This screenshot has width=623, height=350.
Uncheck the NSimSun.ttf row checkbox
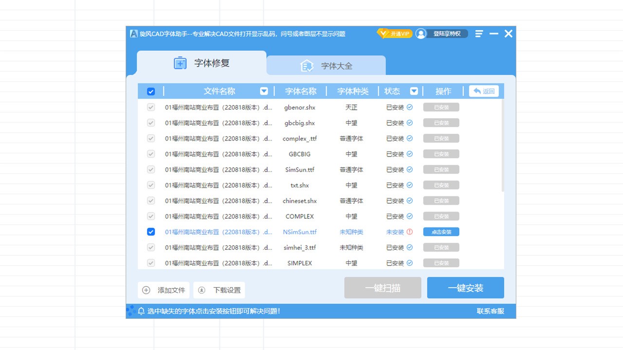click(151, 232)
